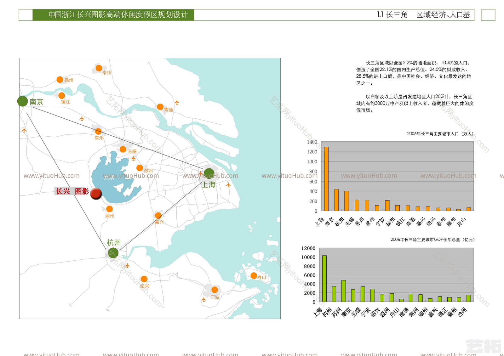The width and height of the screenshot is (504, 356).
Task: Click the 1400 axis value on population chart
Action: (x=312, y=142)
